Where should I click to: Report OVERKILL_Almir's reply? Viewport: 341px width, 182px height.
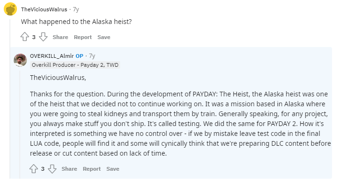tap(91, 169)
